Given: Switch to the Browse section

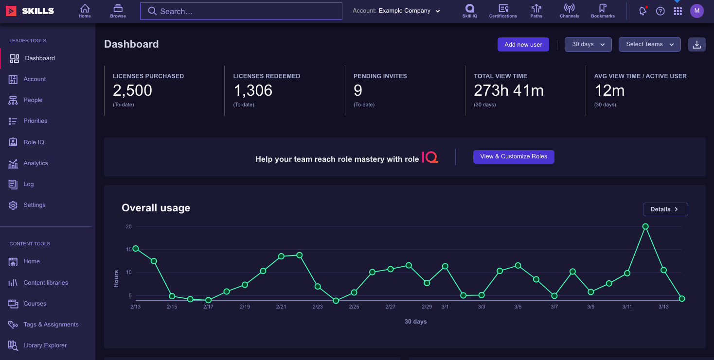Looking at the screenshot, I should [118, 11].
